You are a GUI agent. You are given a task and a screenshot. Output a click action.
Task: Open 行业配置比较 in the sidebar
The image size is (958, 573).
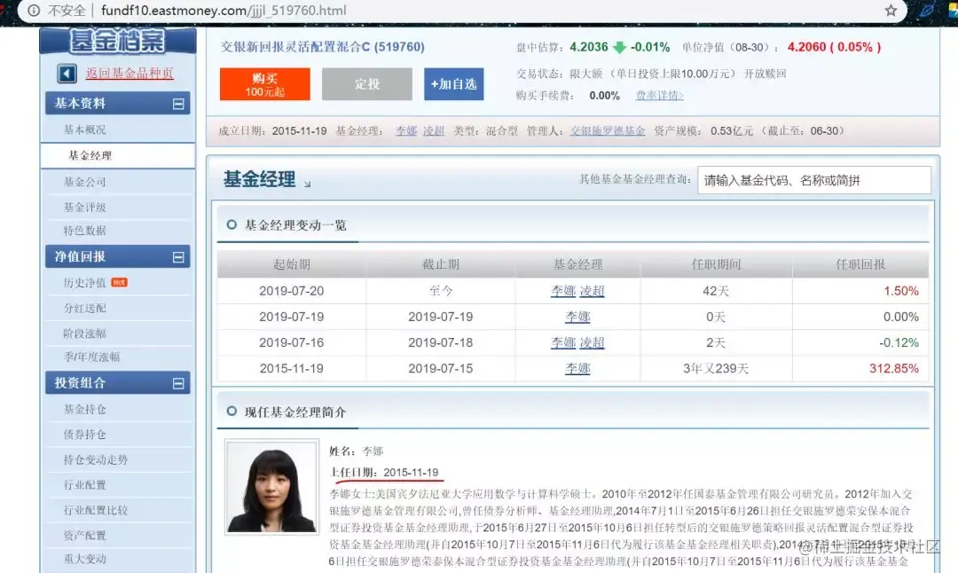click(96, 510)
